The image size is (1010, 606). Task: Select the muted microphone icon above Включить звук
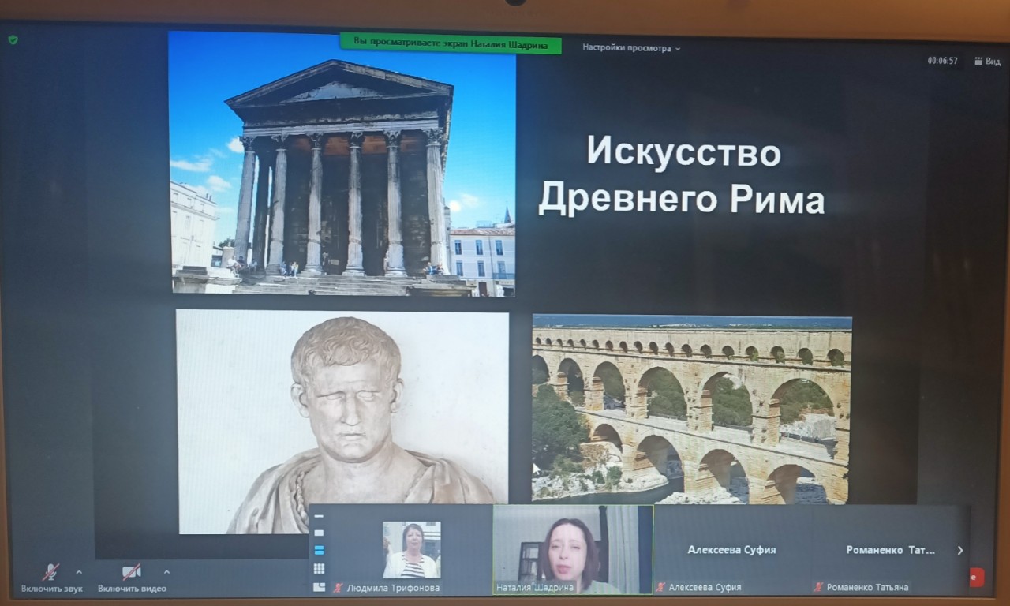50,571
